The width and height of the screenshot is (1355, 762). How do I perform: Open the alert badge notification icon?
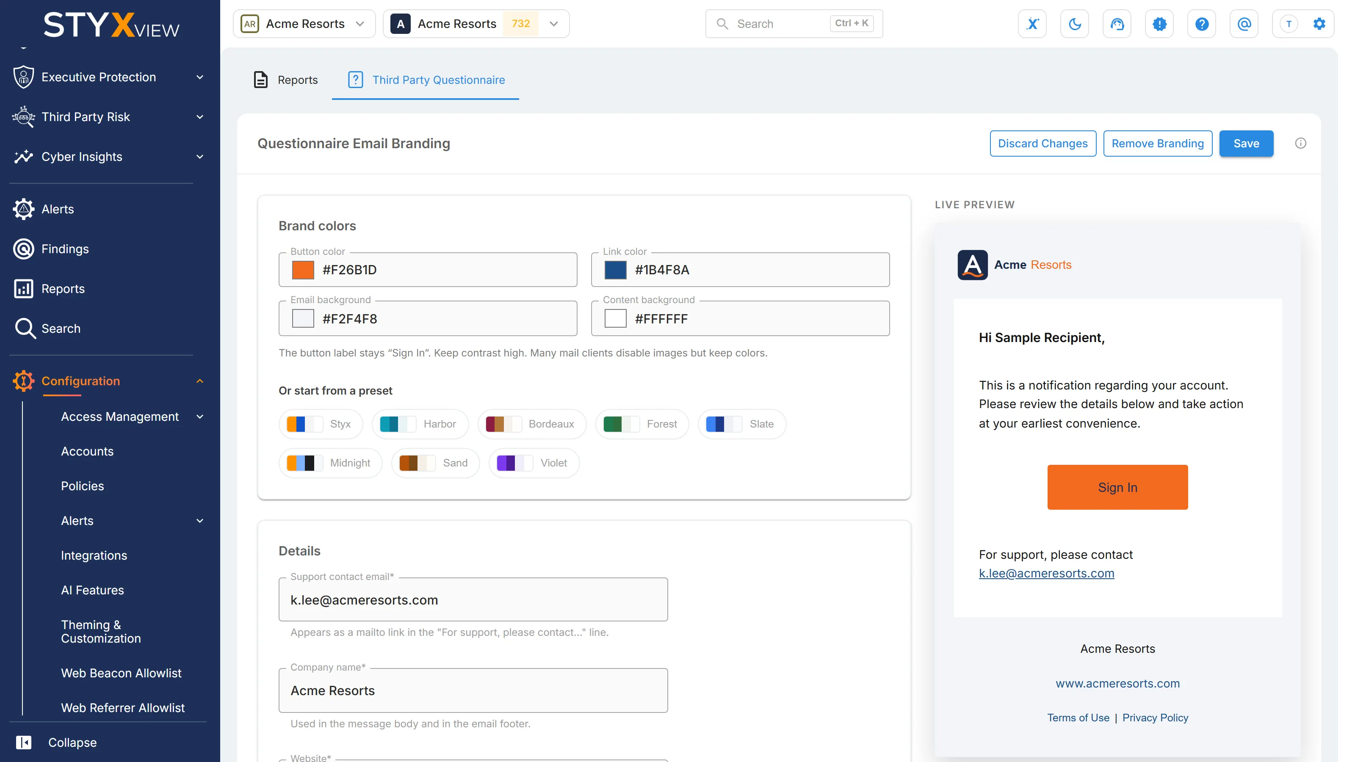coord(1159,24)
